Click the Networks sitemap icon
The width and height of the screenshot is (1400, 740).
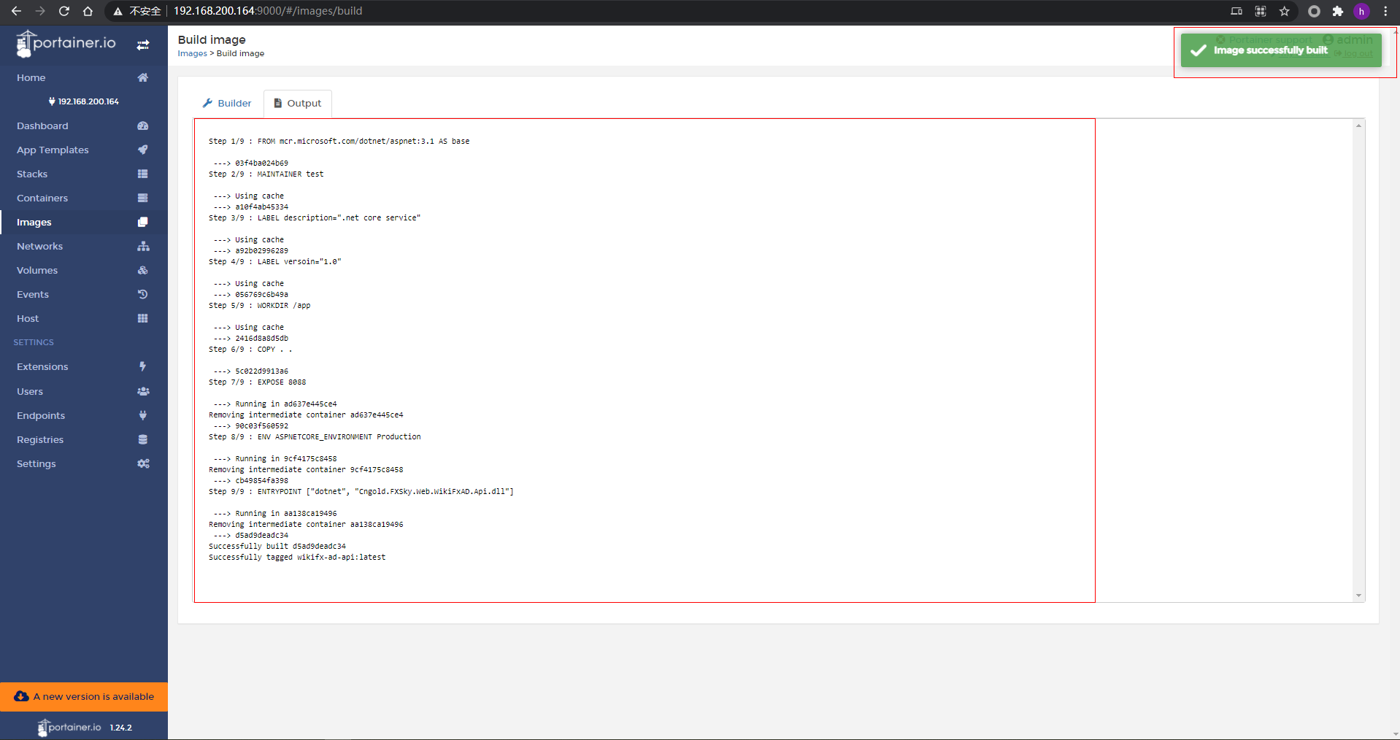(143, 246)
